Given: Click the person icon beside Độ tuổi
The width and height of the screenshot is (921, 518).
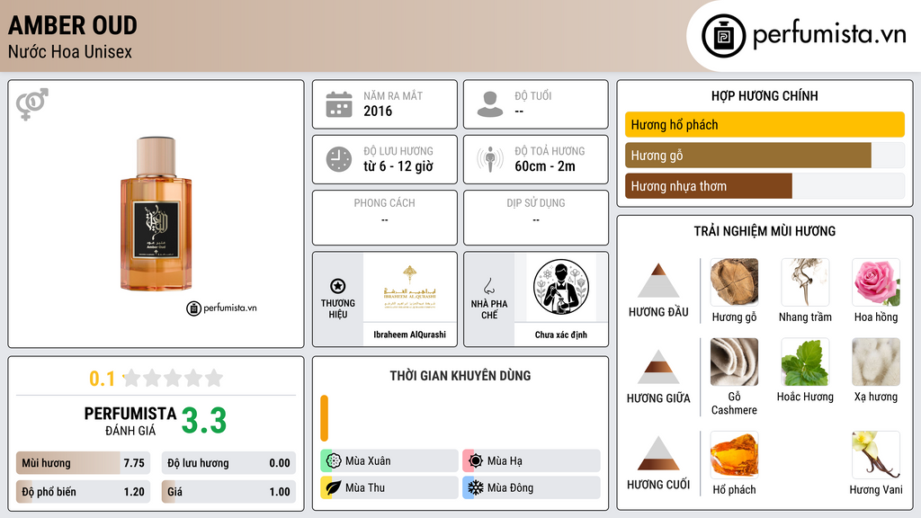Looking at the screenshot, I should [x=490, y=104].
